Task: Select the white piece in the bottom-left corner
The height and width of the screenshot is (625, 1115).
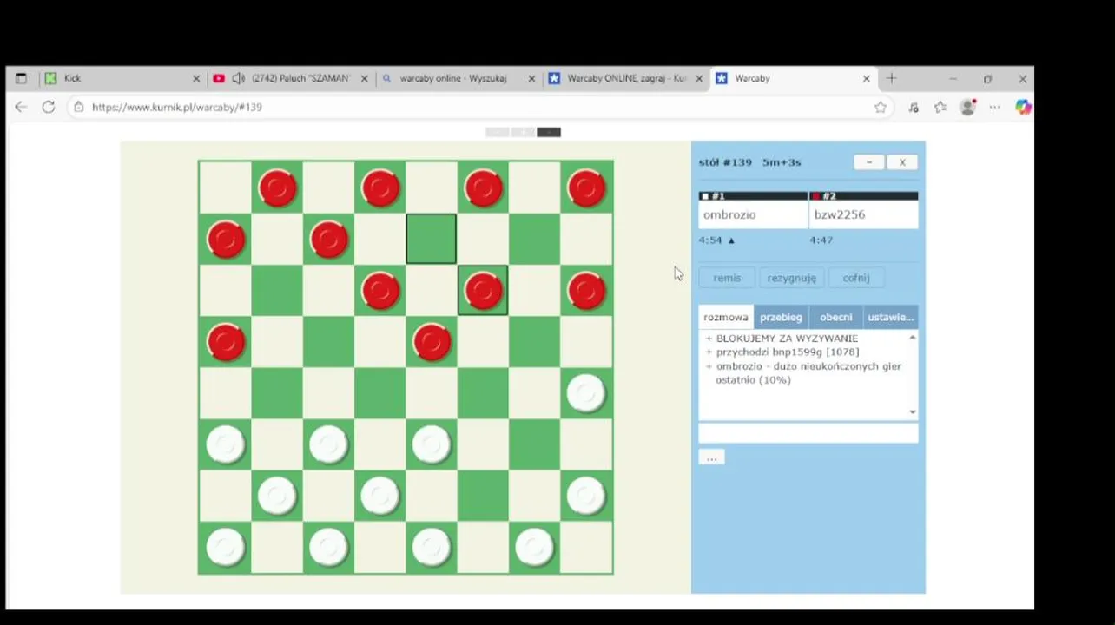Action: pyautogui.click(x=226, y=548)
